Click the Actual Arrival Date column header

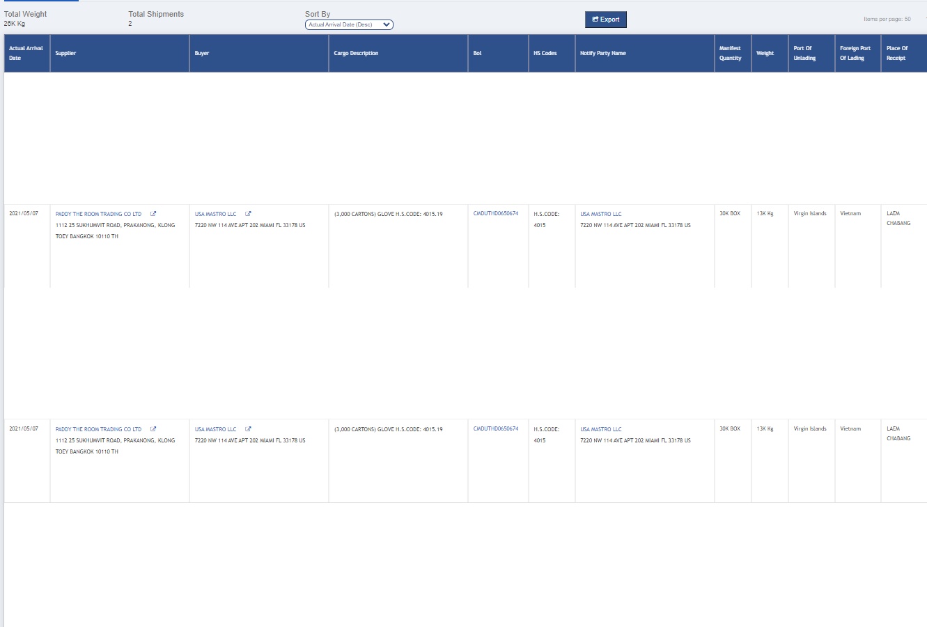(x=26, y=53)
